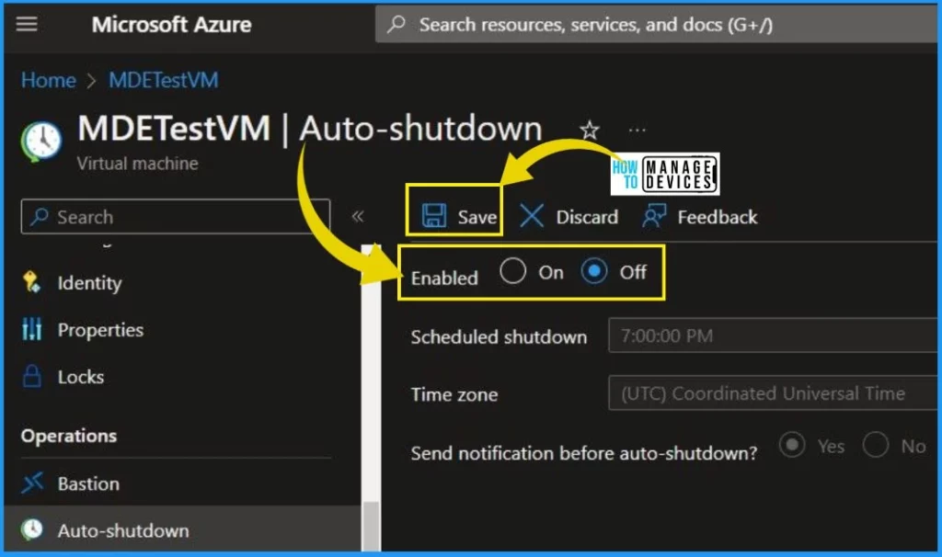942x557 pixels.
Task: Collapse the sidebar with double chevron
Action: 358,216
